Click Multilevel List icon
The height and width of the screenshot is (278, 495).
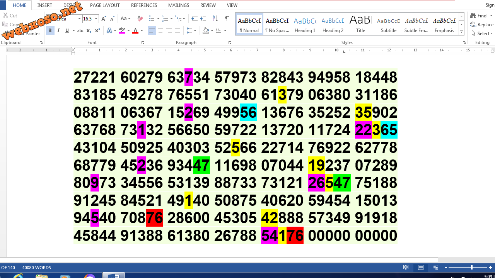pyautogui.click(x=178, y=19)
